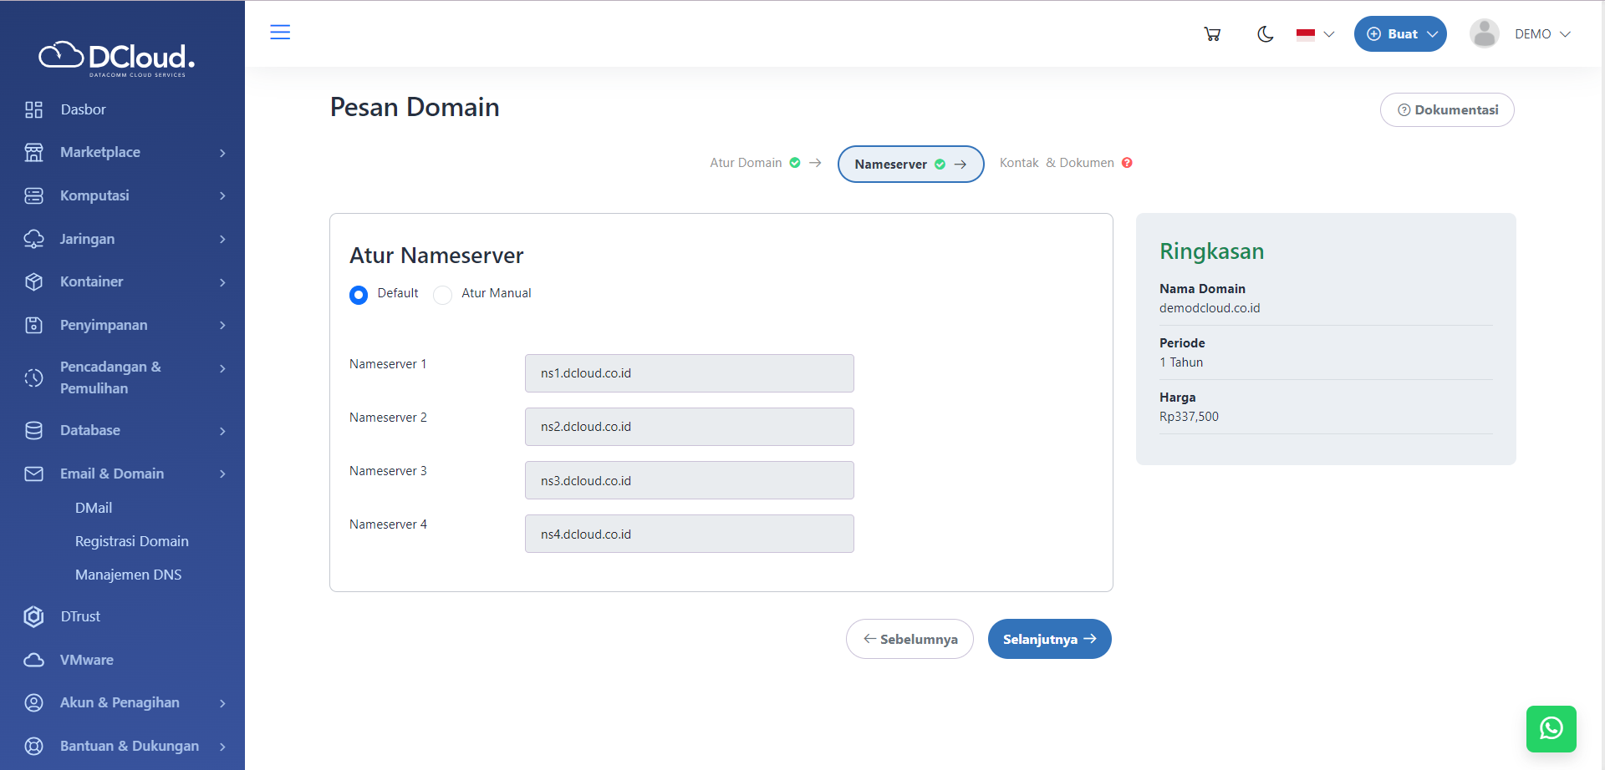Select the Dasbor icon in the sidebar
1605x770 pixels.
[33, 109]
